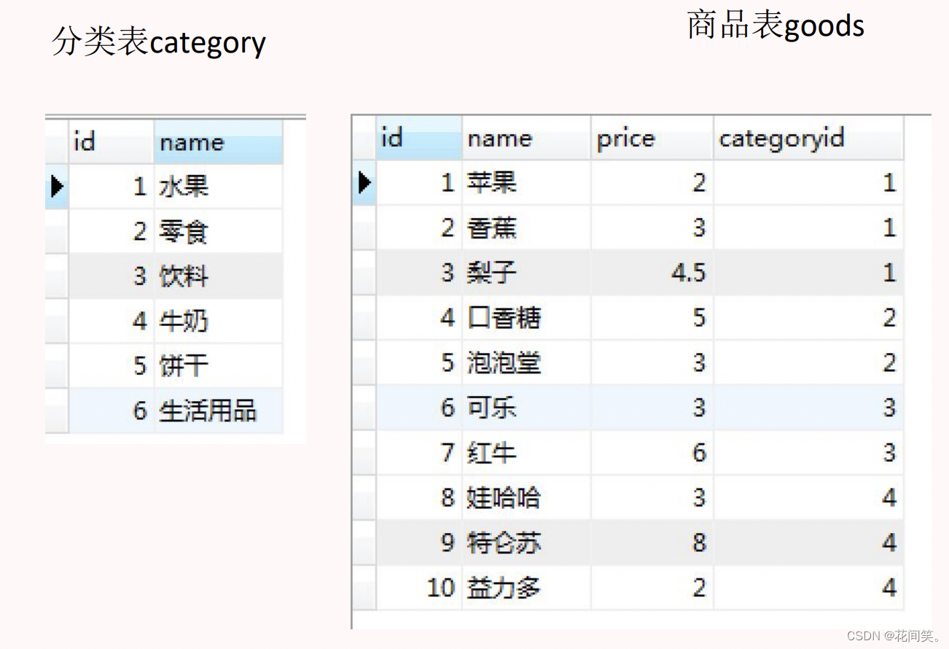
Task: Click the price cell of the 红牛 row
Action: tap(652, 453)
